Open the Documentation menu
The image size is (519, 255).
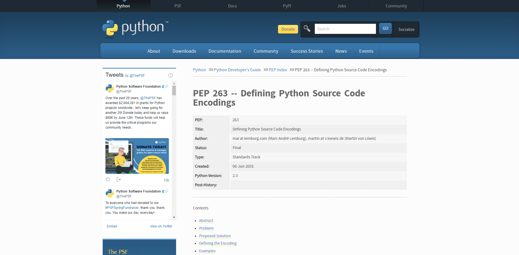[225, 51]
